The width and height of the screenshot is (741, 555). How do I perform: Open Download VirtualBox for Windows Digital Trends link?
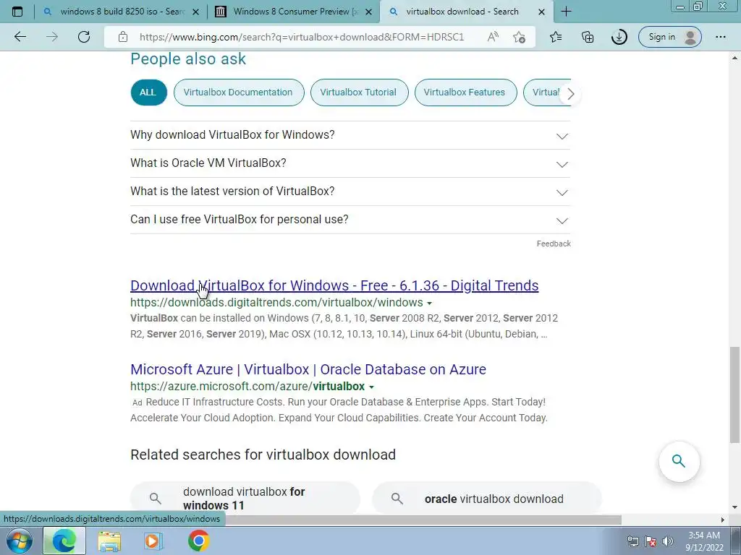(334, 285)
